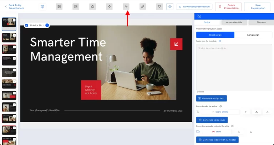Viewport: 274px width, 145px height.
Task: Click the gauge speedometer toolbar icon
Action: coord(92,6)
